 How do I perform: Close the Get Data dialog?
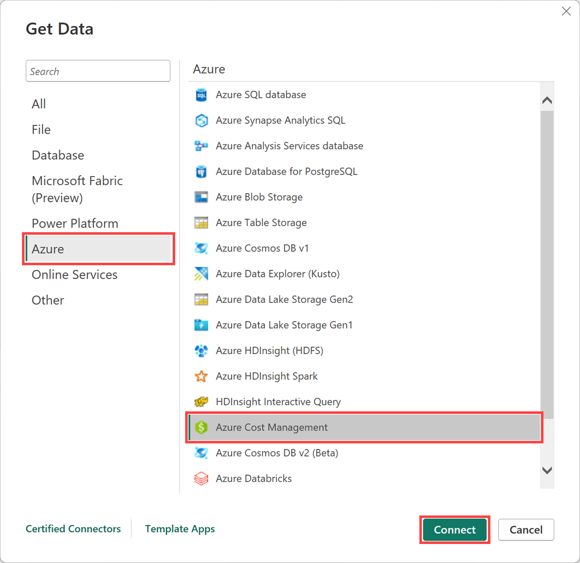click(x=566, y=11)
